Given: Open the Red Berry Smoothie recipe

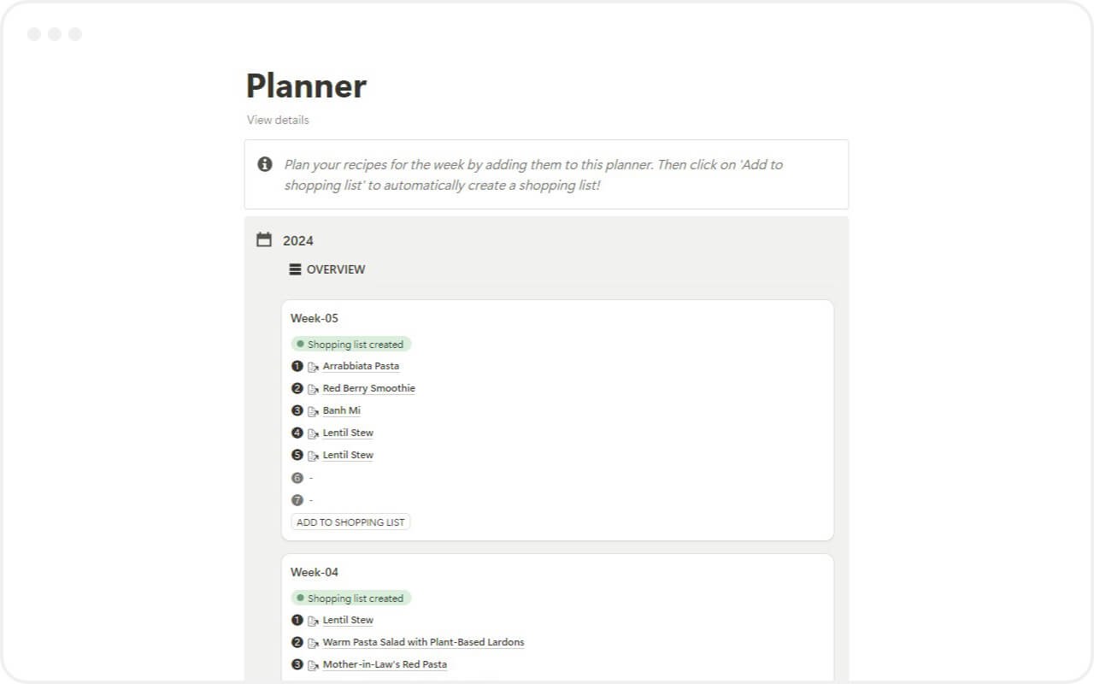Looking at the screenshot, I should pos(368,388).
